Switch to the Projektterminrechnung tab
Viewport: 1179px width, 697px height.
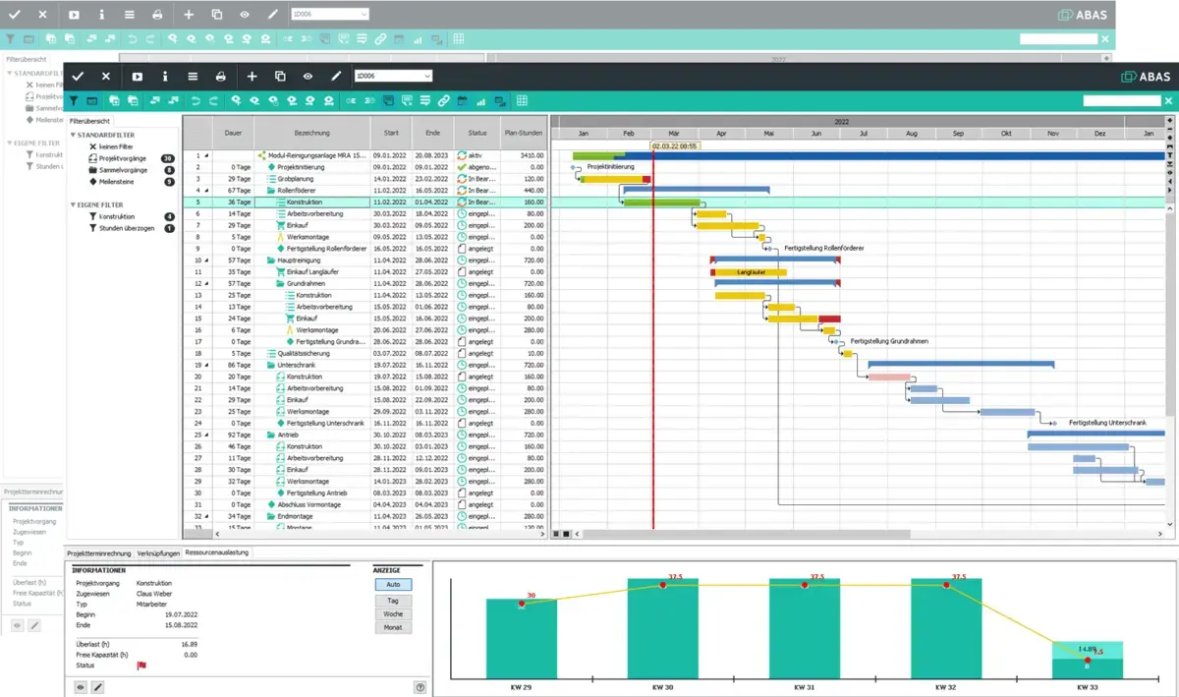click(x=98, y=552)
